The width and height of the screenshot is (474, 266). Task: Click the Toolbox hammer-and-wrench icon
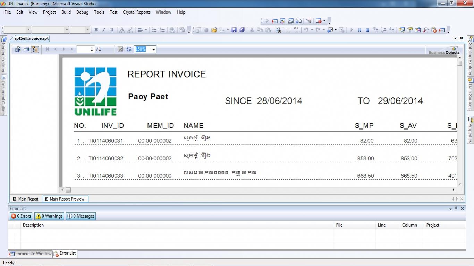(x=425, y=30)
